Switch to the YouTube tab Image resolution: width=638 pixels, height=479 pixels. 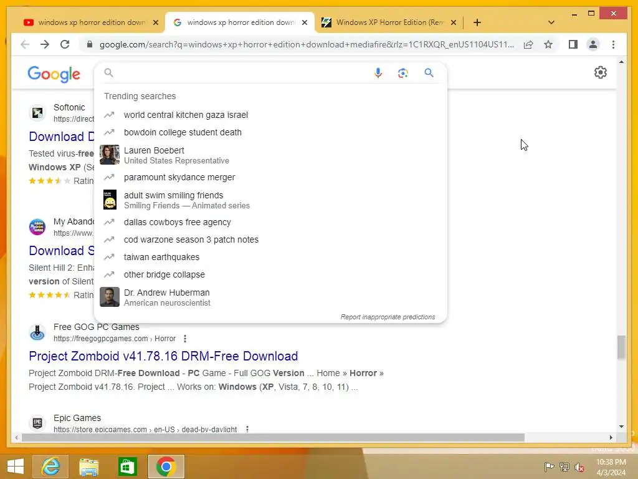[x=91, y=22]
